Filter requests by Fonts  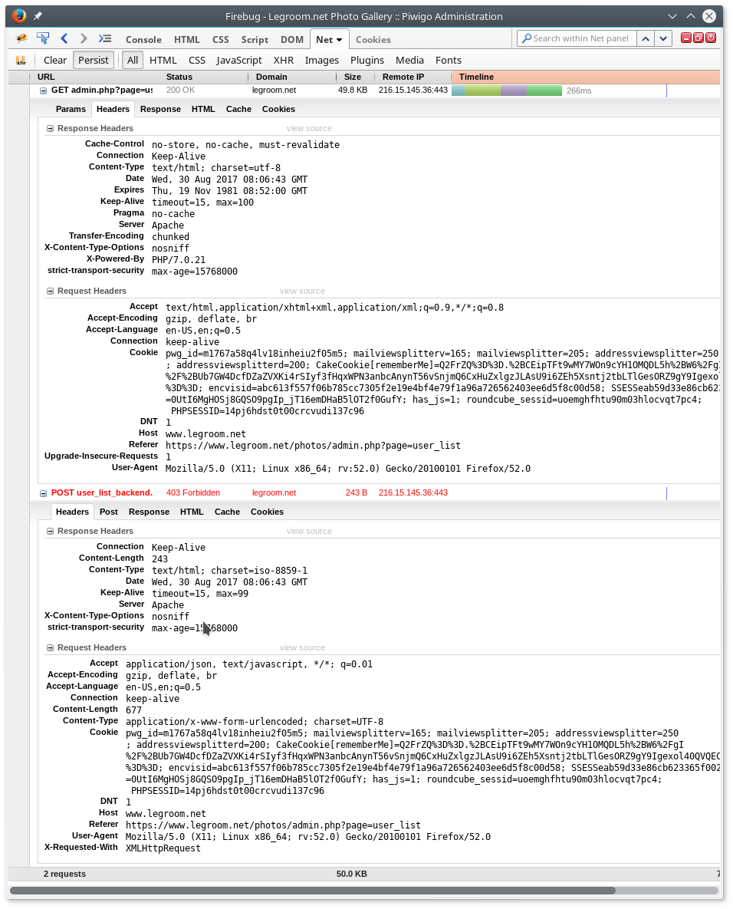[449, 61]
